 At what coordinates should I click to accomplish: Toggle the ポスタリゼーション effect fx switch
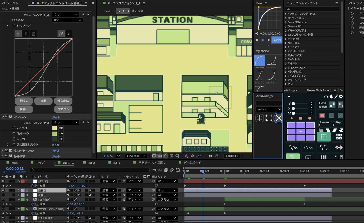tap(6, 150)
